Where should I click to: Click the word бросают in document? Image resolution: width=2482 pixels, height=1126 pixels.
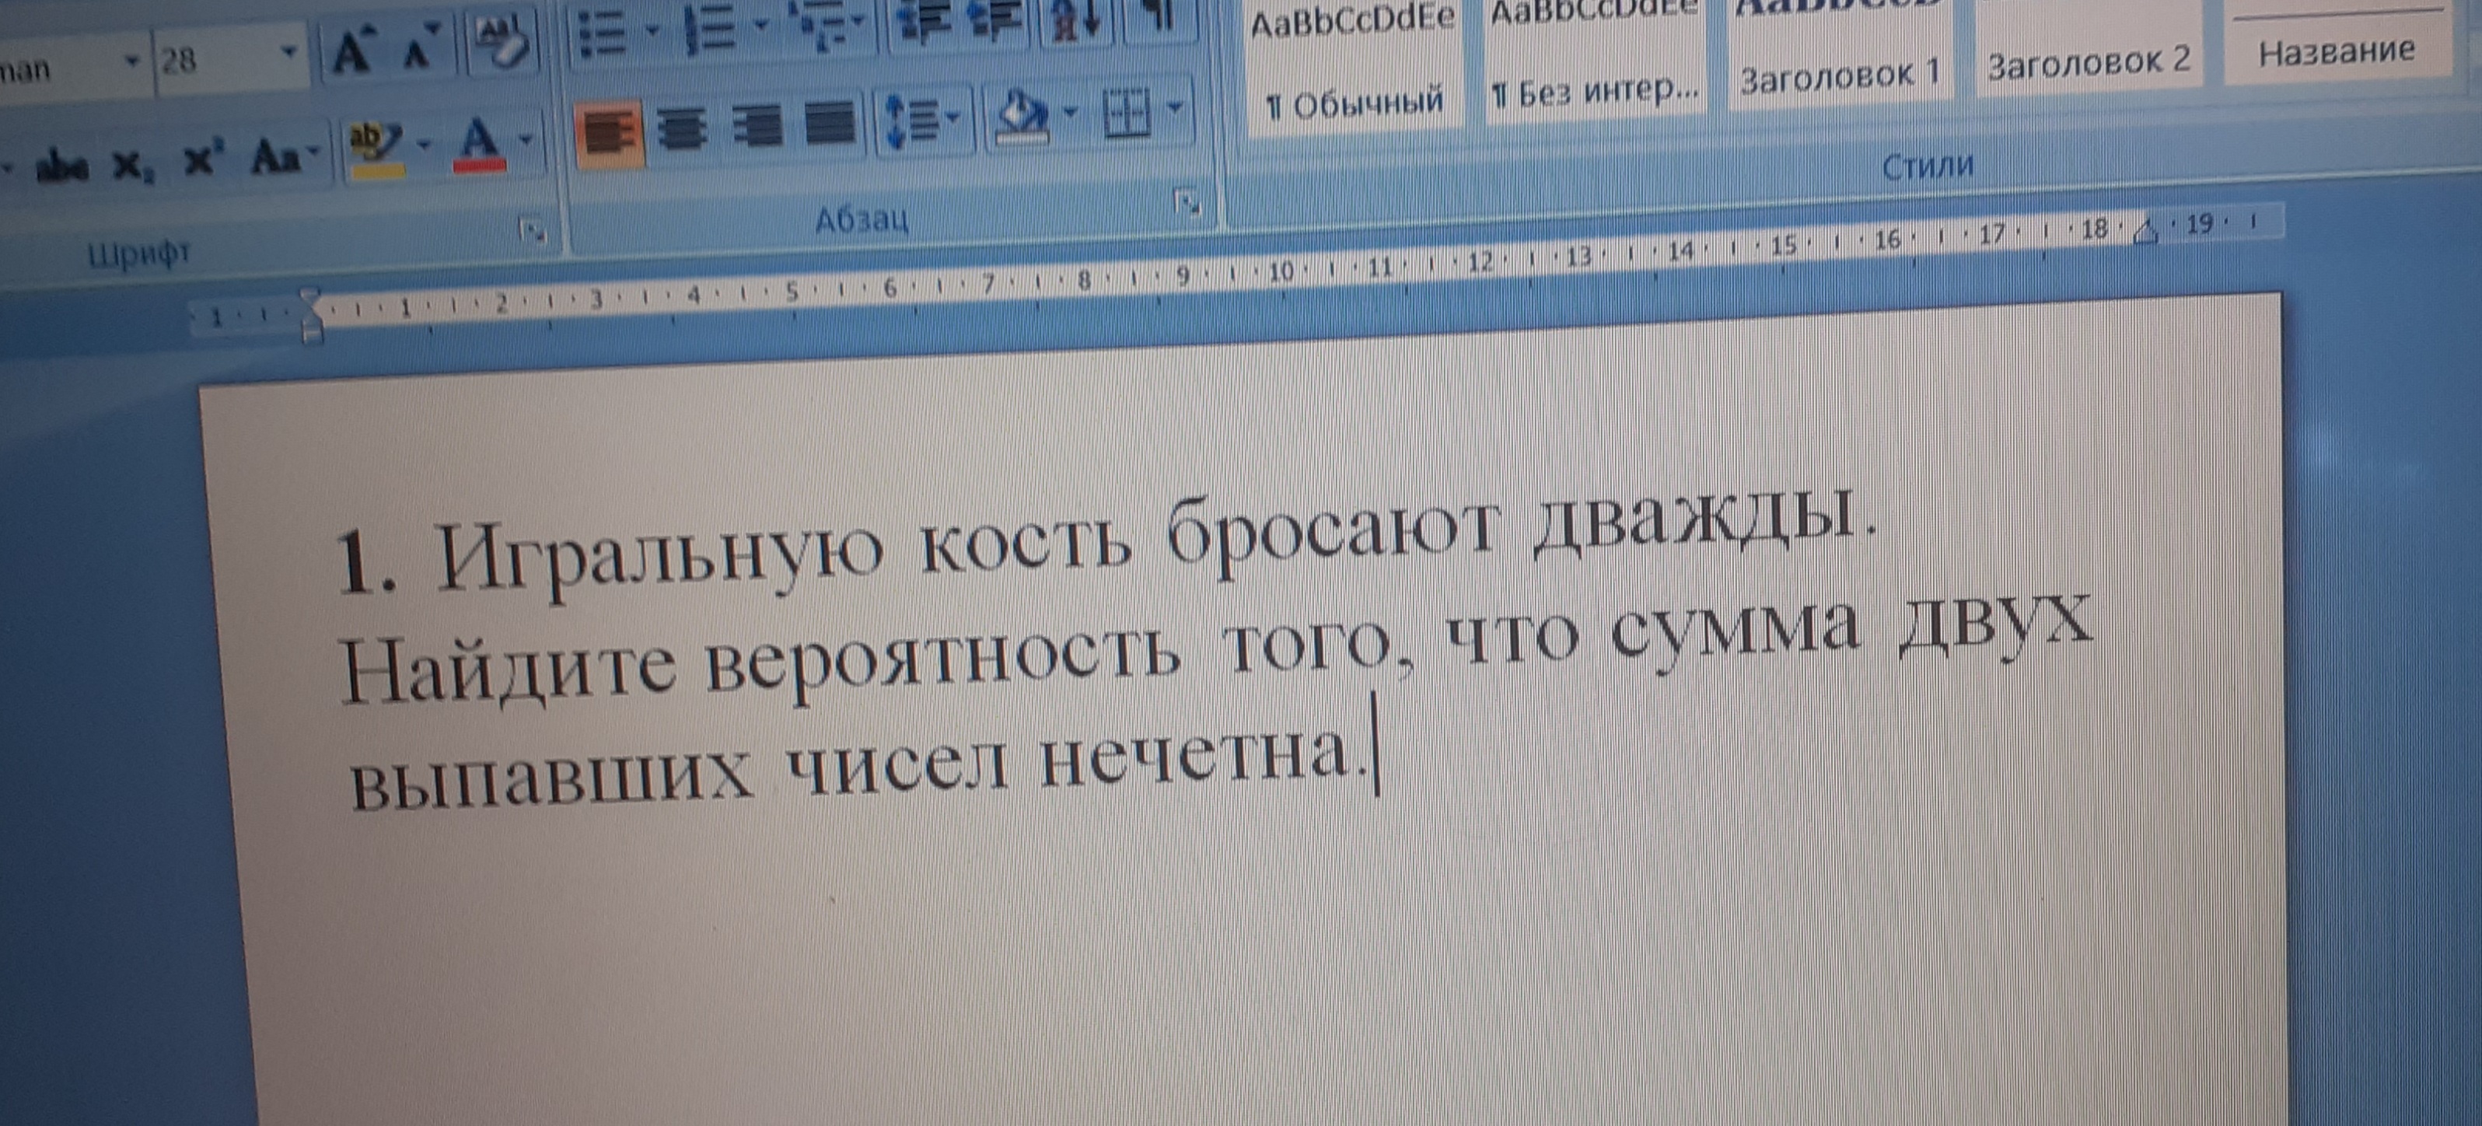click(x=1334, y=536)
